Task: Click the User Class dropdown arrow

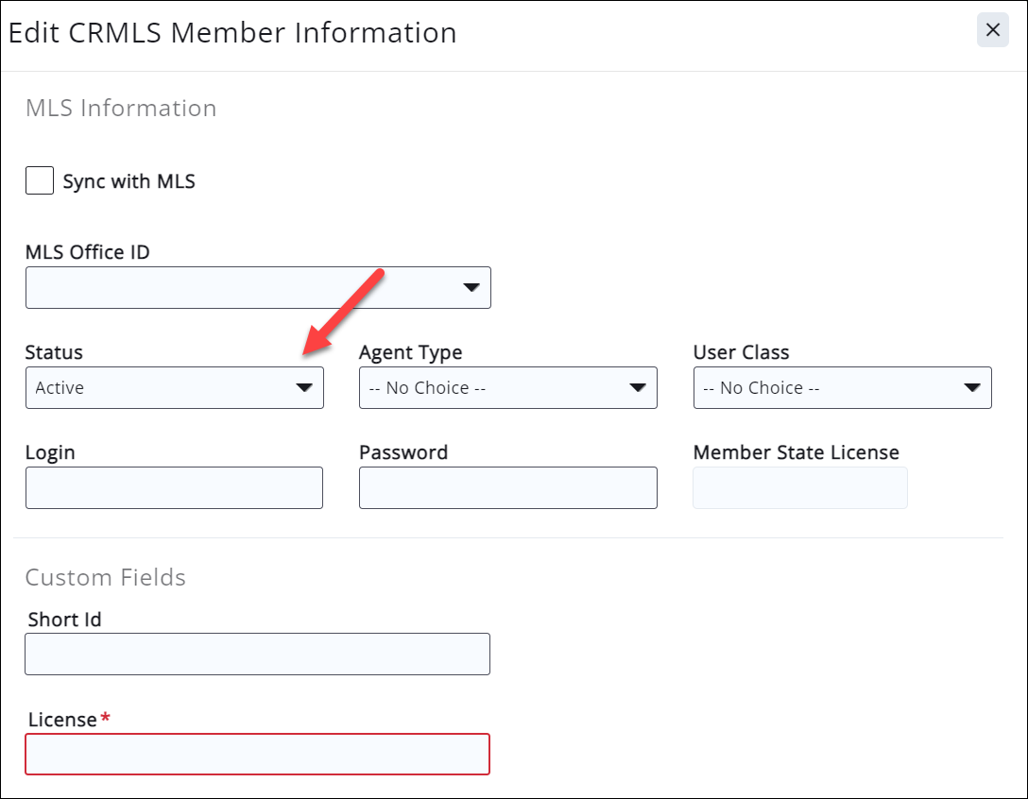Action: (x=971, y=387)
